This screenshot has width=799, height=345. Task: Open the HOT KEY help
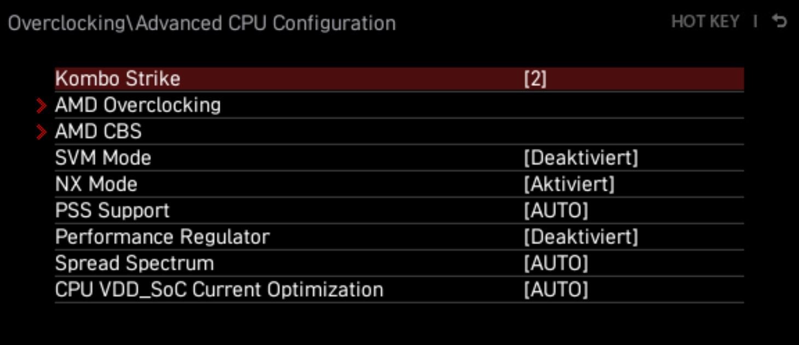705,21
